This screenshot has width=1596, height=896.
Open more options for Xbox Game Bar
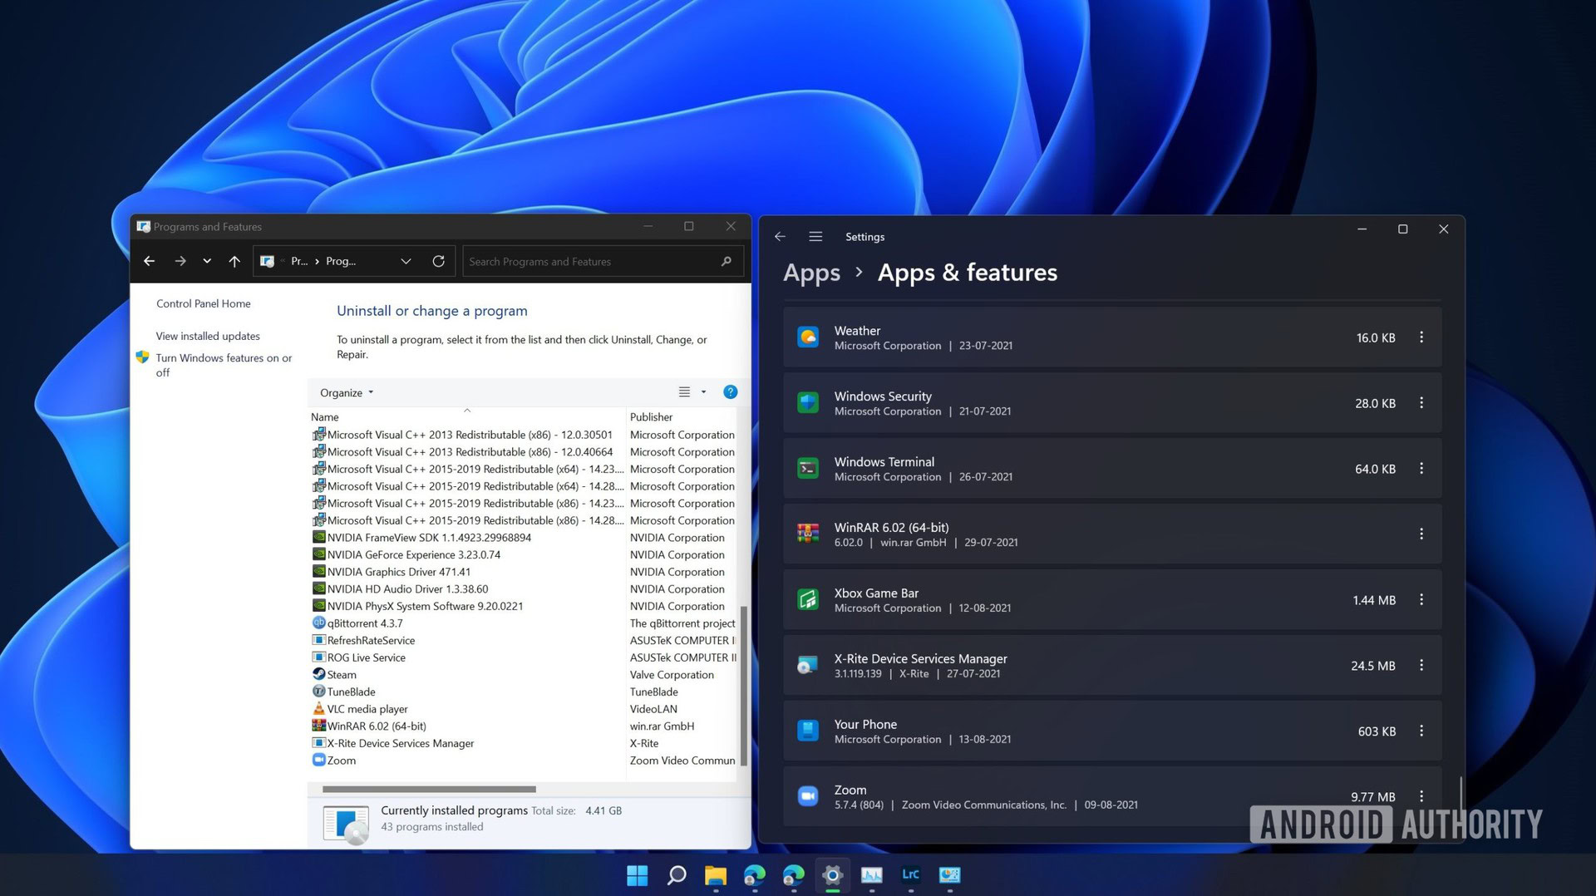pyautogui.click(x=1421, y=600)
